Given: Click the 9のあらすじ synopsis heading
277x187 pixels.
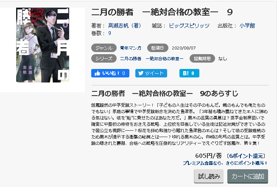Looking at the screenshot, I should point(219,93).
